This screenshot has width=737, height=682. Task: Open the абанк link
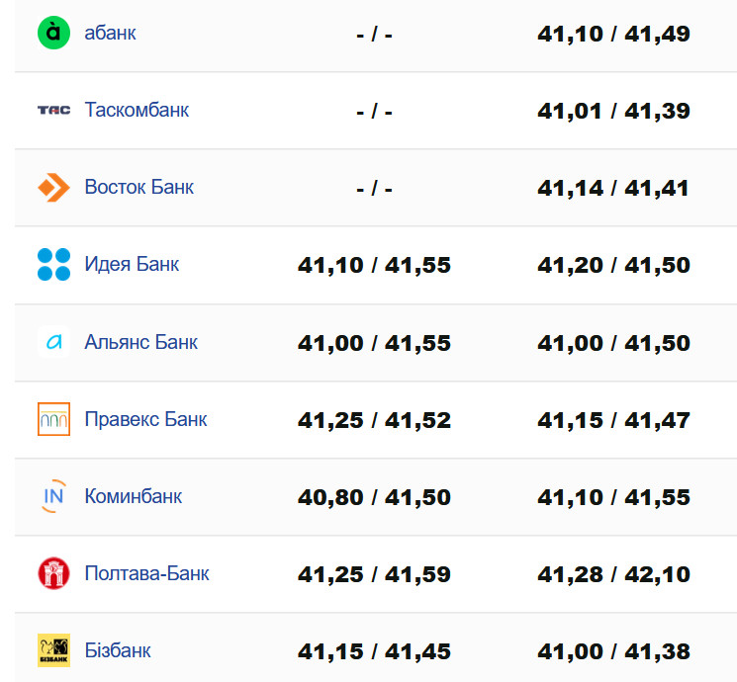[x=111, y=34]
